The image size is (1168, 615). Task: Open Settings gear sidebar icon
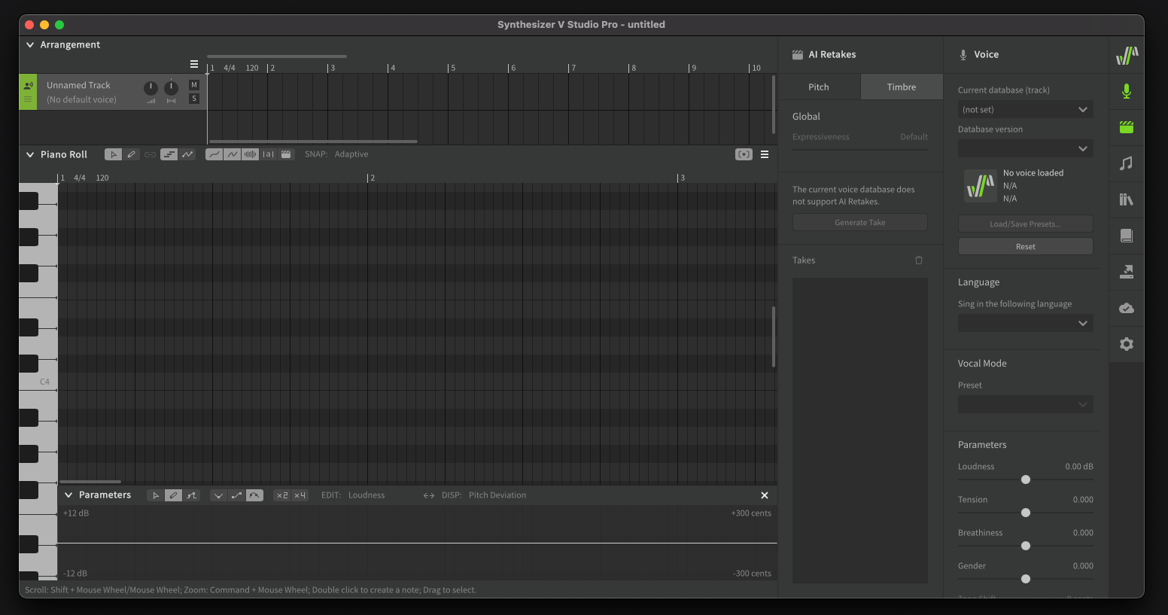(1127, 344)
